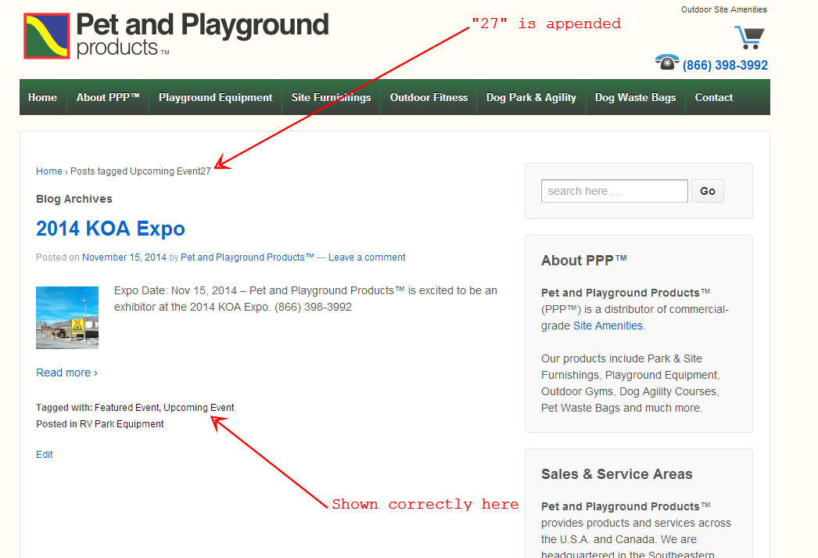Open the Outdoor Fitness menu
The image size is (818, 558).
click(429, 98)
